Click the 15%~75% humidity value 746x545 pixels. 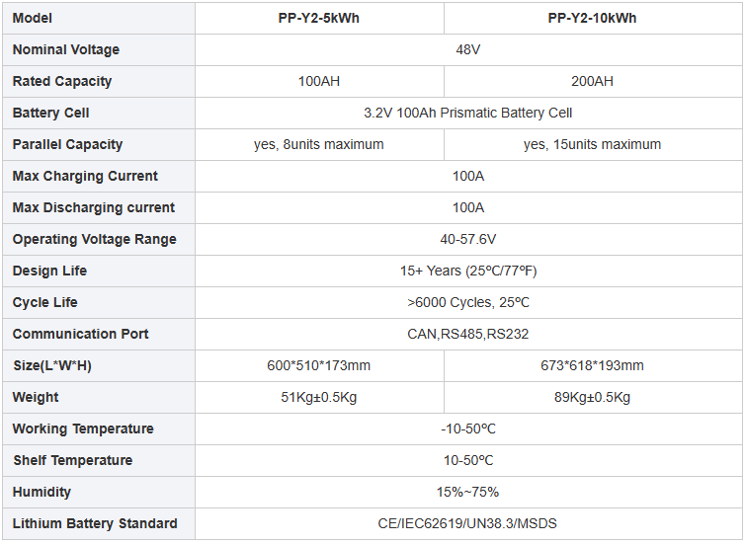(468, 492)
